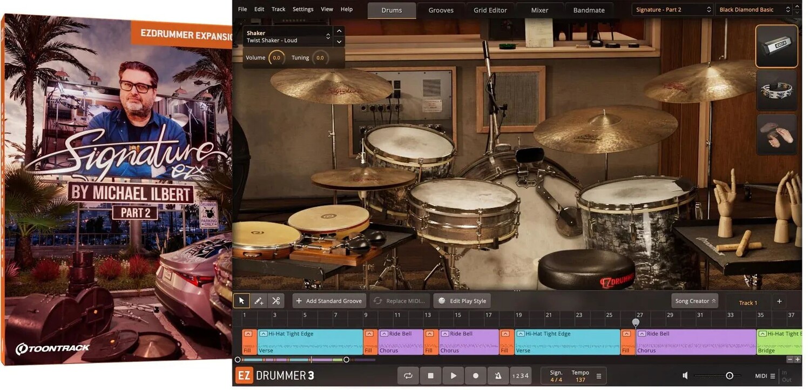Image resolution: width=810 pixels, height=390 pixels.
Task: Toggle the metronome click
Action: (498, 375)
